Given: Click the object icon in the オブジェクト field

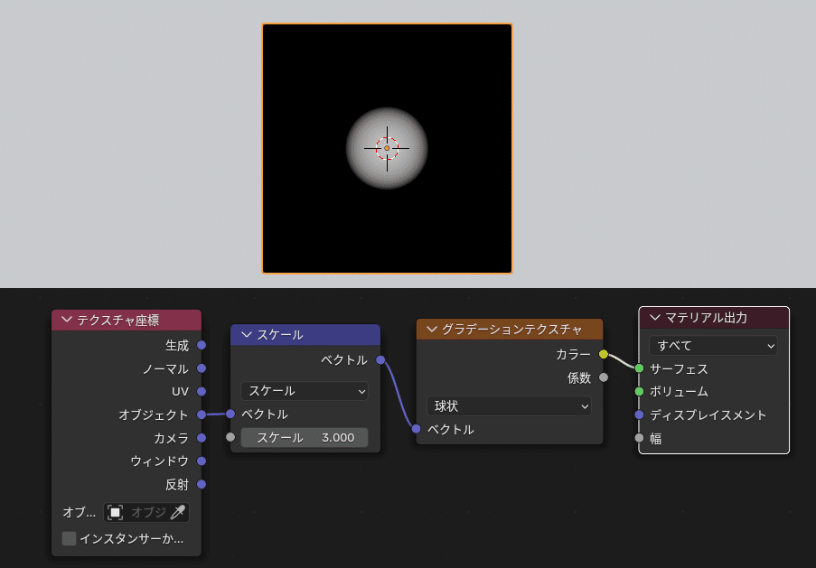Looking at the screenshot, I should (x=115, y=512).
